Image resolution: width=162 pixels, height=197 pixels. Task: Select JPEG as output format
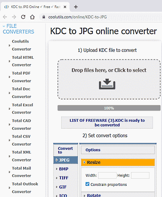point(66,160)
